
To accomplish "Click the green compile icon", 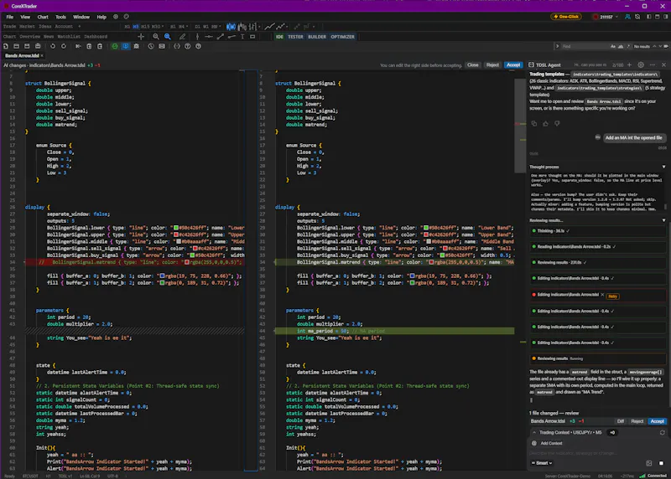I will point(115,46).
